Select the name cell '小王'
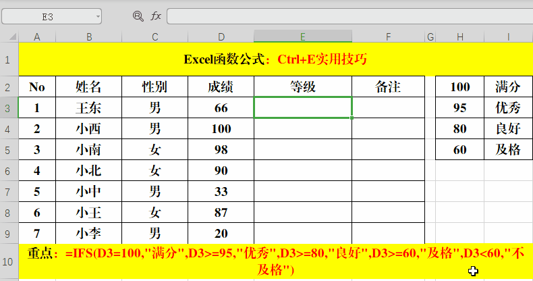 click(x=88, y=213)
